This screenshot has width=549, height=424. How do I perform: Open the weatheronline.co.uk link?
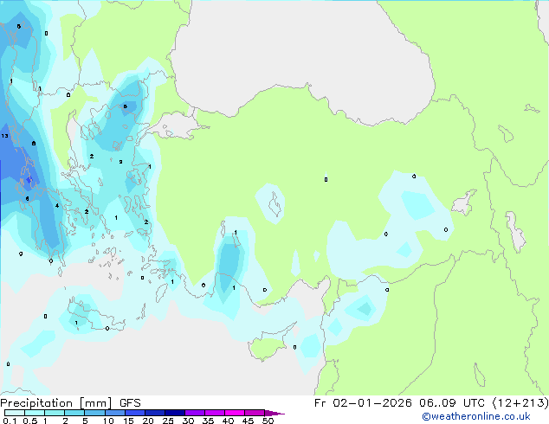click(x=476, y=416)
